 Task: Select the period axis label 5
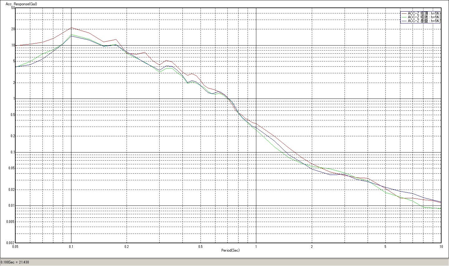coord(385,246)
